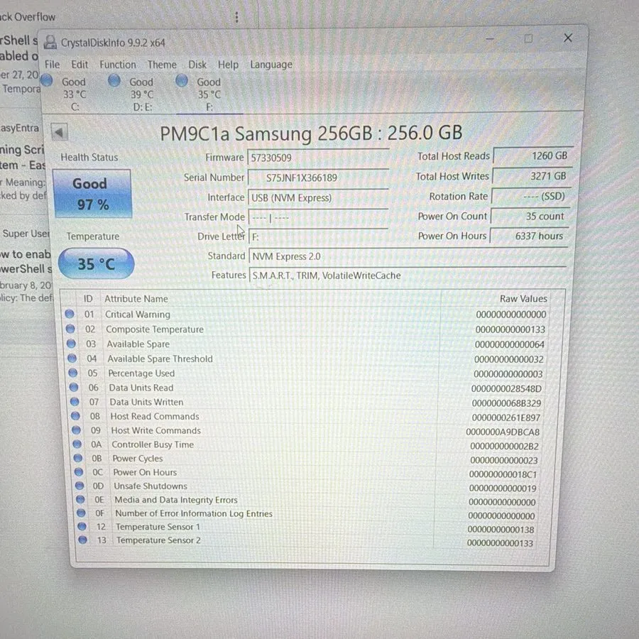This screenshot has height=639, width=639.
Task: Click the Serial Number field
Action: click(x=318, y=177)
